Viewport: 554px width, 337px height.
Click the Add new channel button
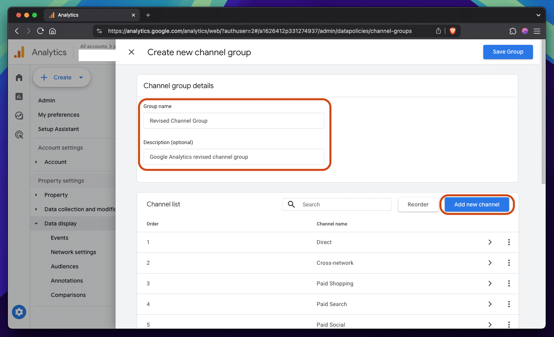[477, 204]
